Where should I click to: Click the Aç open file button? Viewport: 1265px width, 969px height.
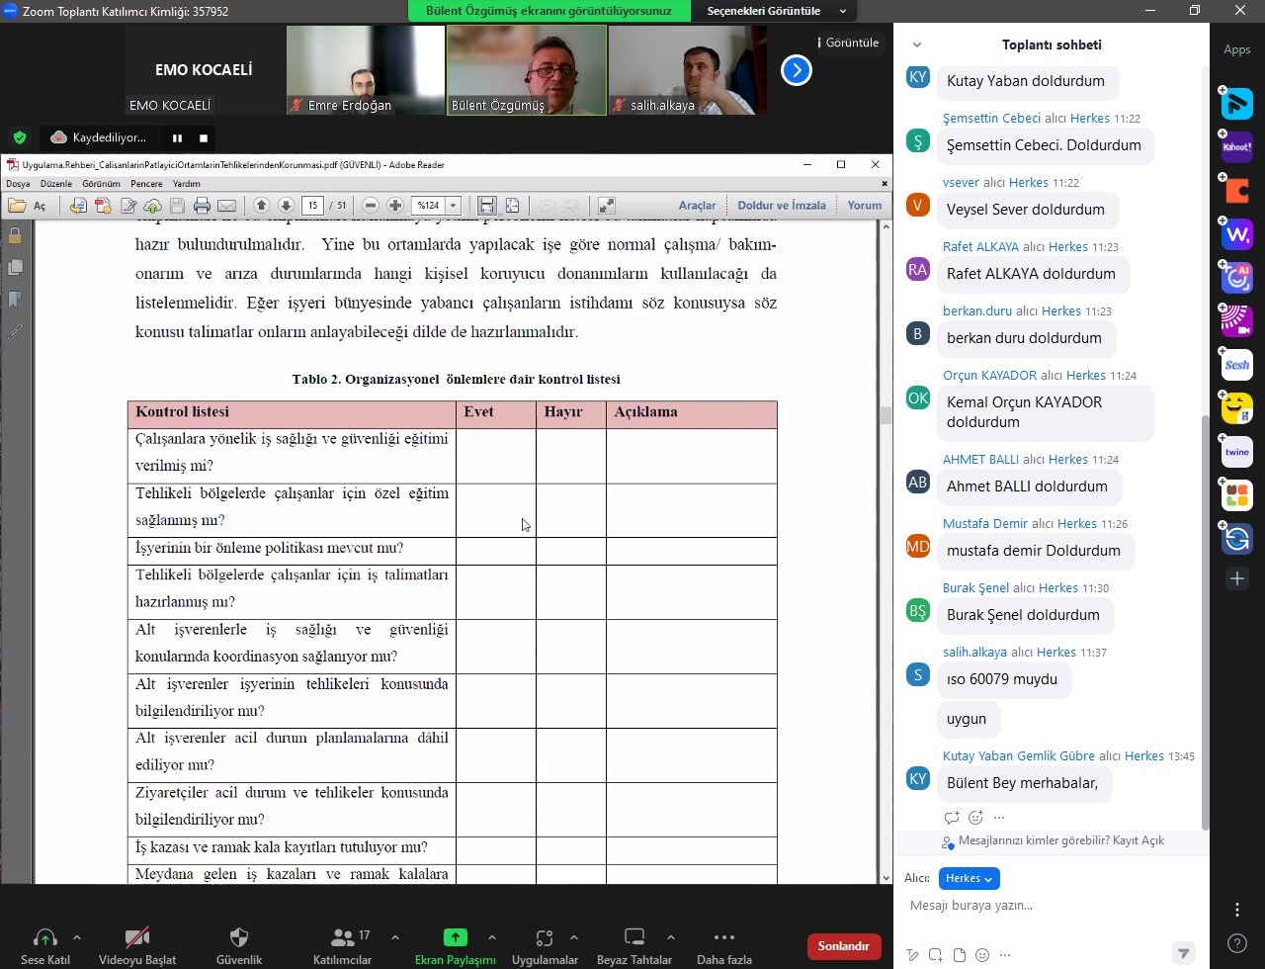28,206
